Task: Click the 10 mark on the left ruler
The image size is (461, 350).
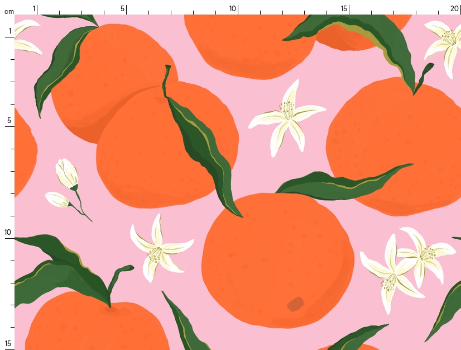Action: (8, 232)
